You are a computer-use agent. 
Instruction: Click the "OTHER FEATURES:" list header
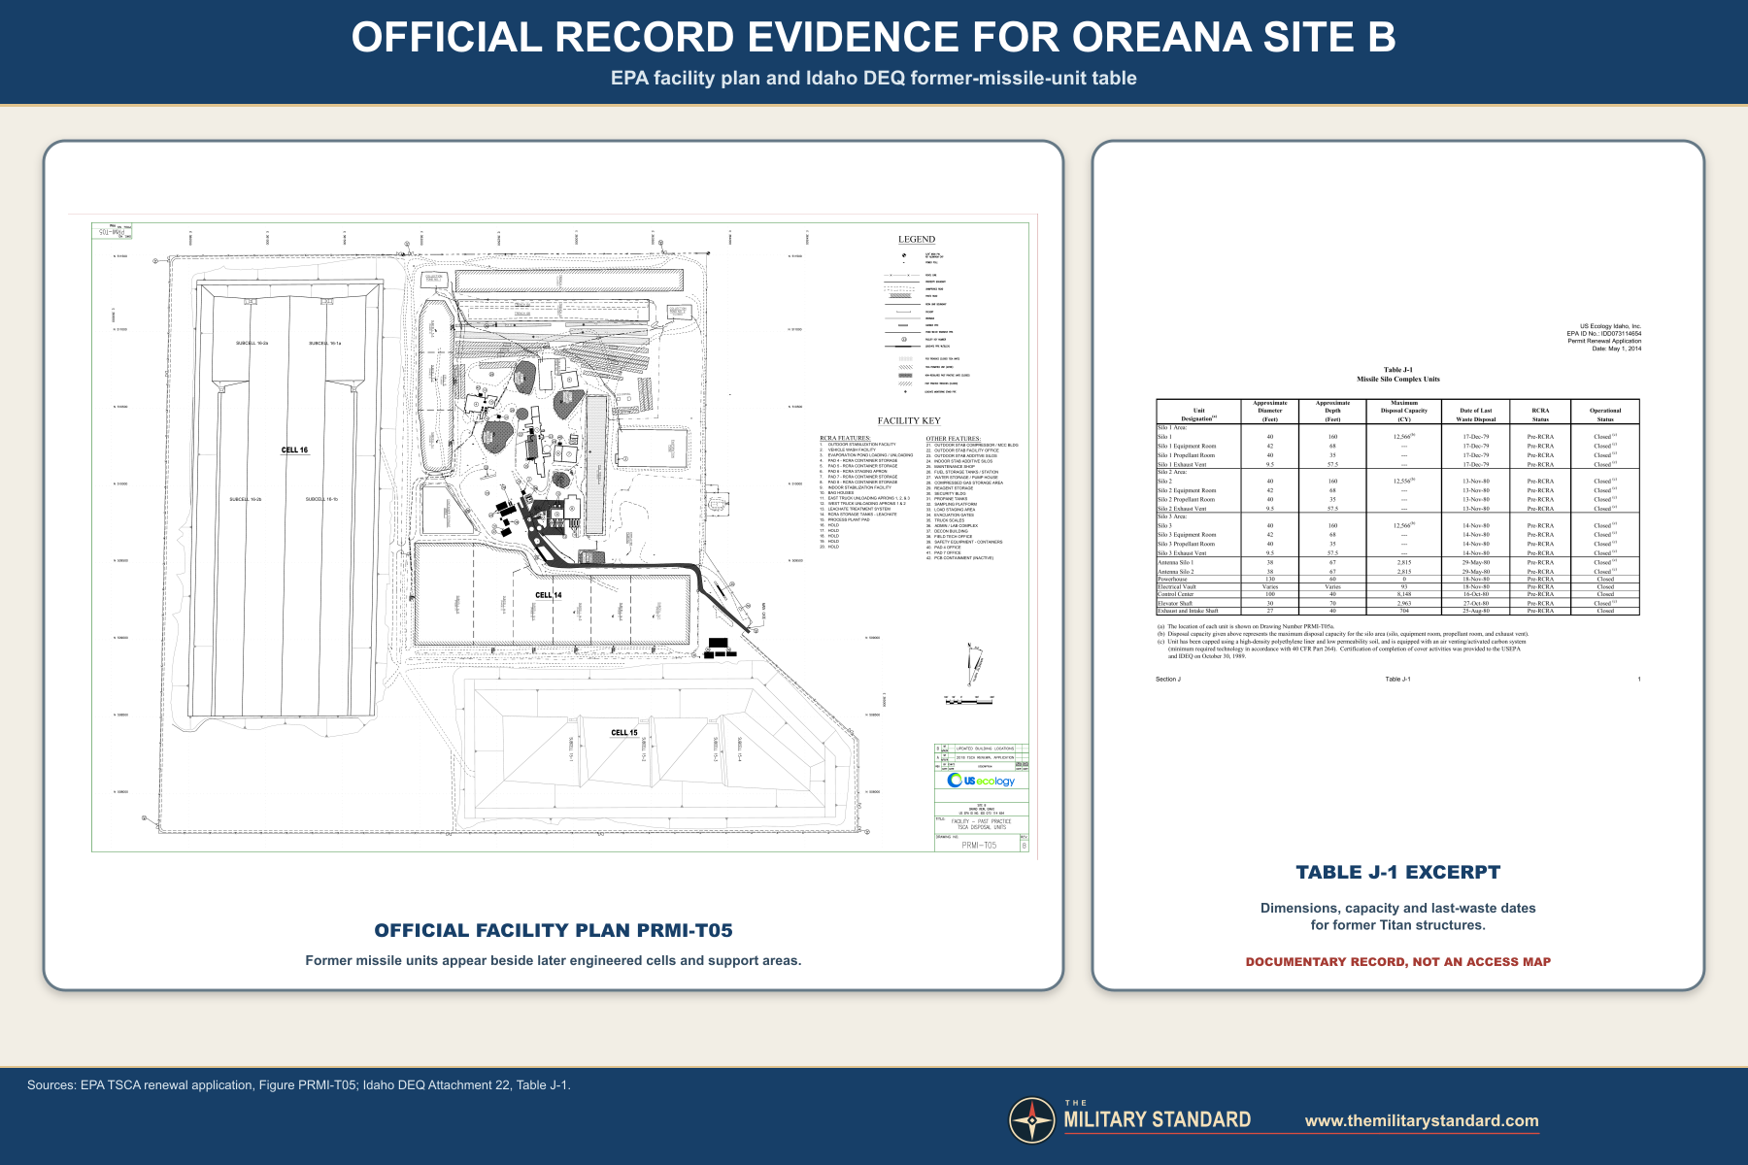[954, 439]
